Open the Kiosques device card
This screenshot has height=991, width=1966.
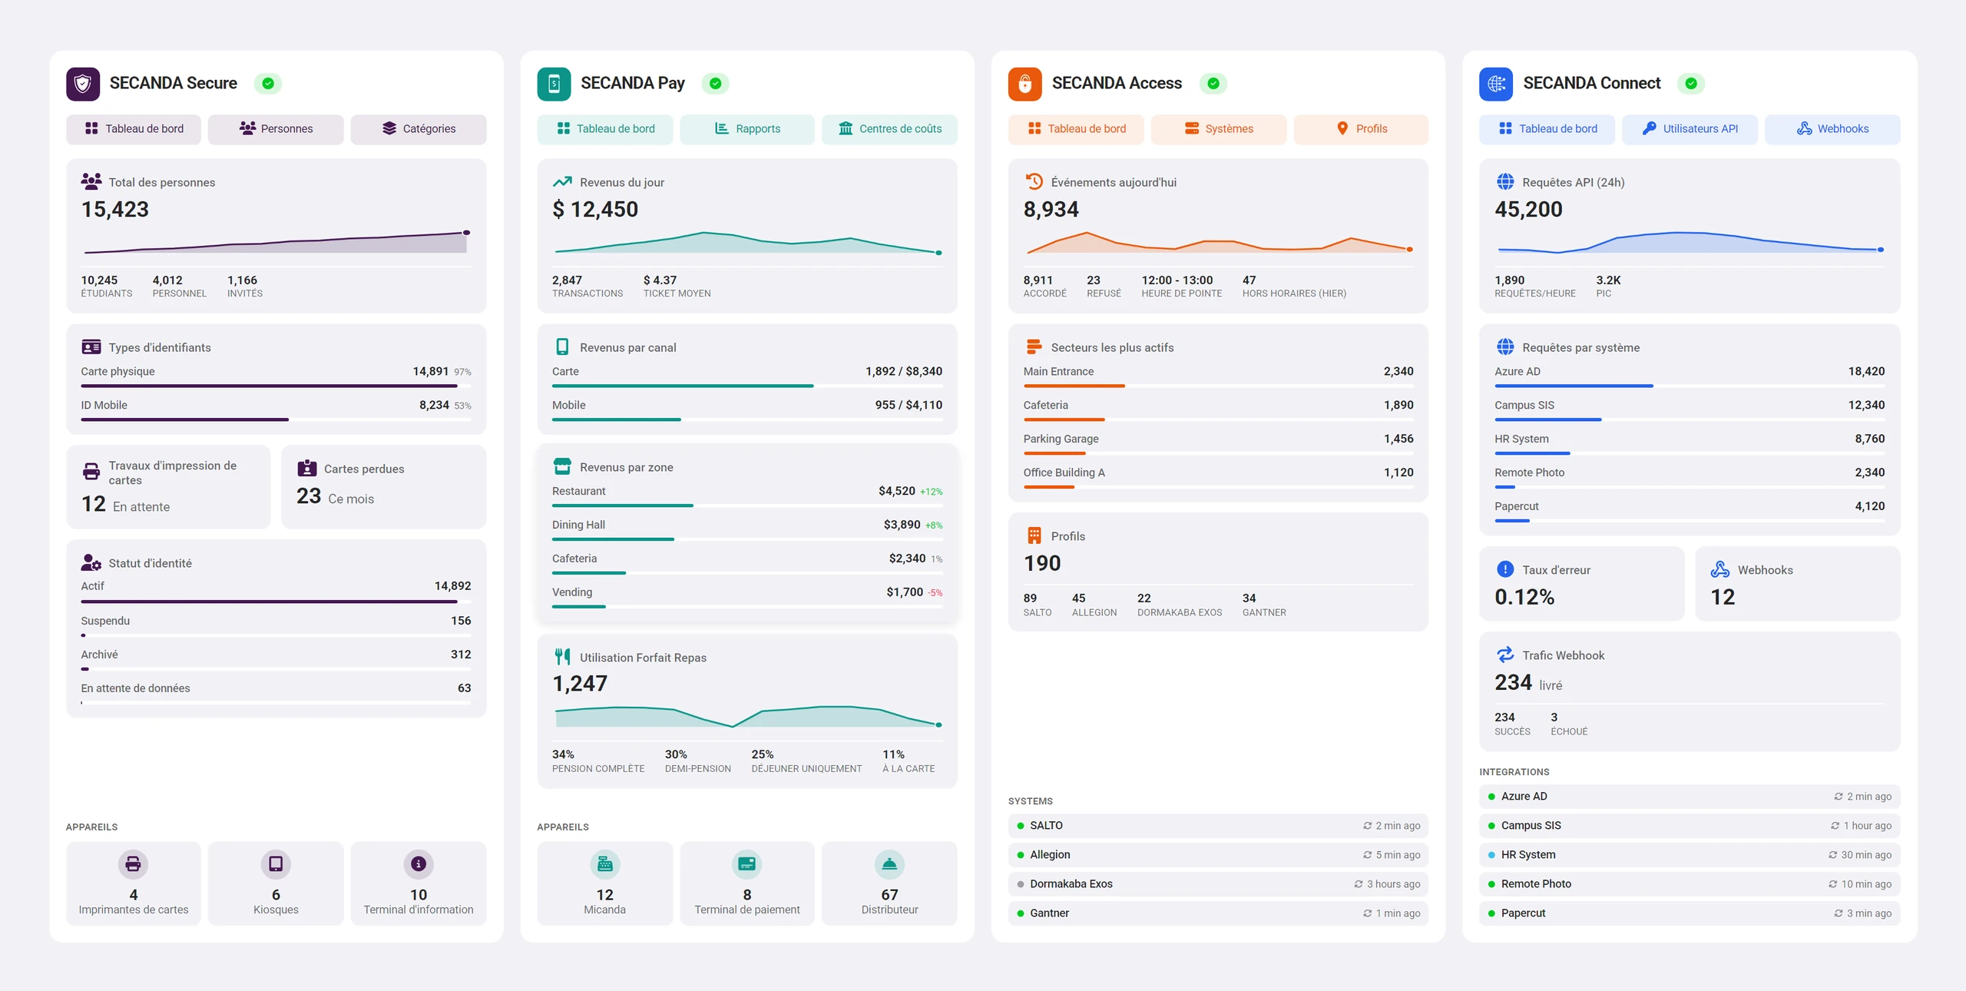(x=276, y=883)
